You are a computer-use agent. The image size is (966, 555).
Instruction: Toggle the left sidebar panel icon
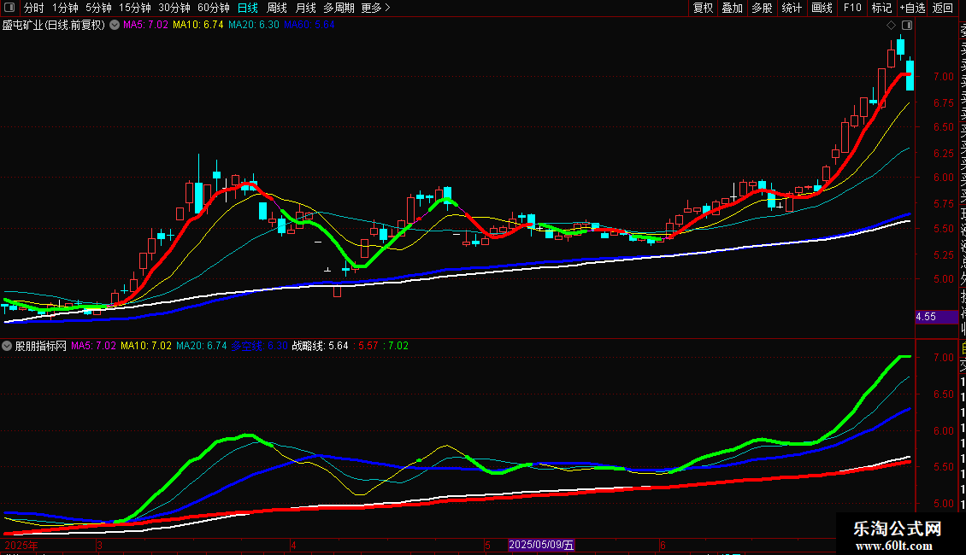pos(9,8)
